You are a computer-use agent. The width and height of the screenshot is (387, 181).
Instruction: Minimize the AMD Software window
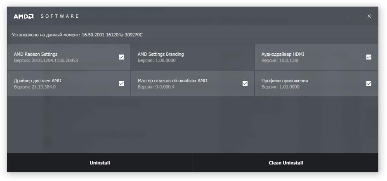[x=350, y=16]
